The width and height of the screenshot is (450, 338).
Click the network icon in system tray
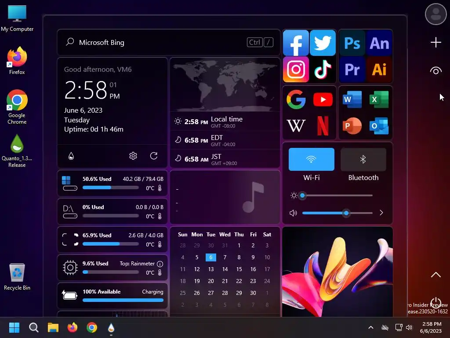399,327
